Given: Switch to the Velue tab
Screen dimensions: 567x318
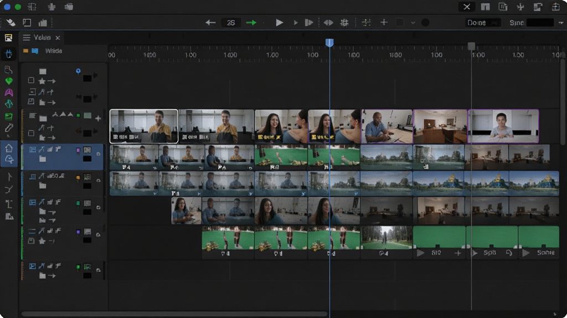Looking at the screenshot, I should [x=42, y=38].
